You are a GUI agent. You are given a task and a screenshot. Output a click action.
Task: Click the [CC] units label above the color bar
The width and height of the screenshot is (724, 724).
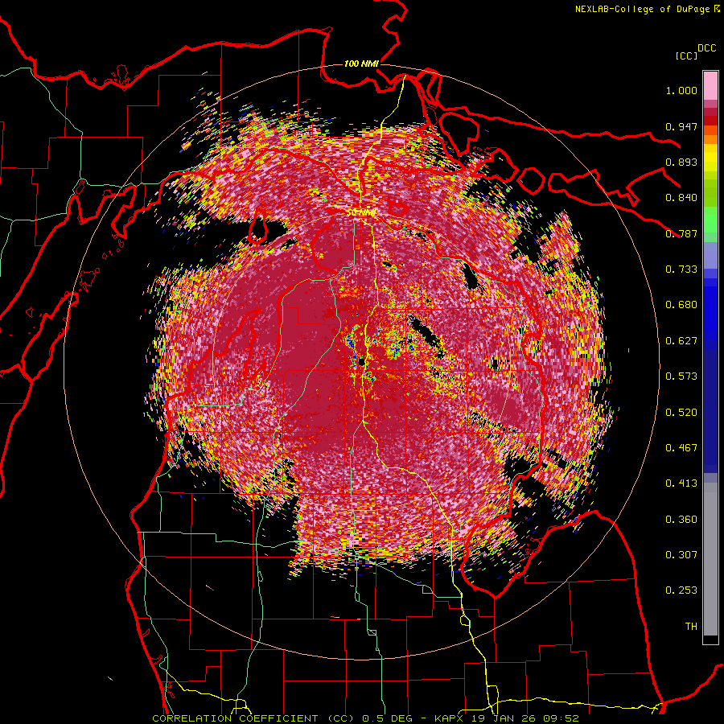(x=686, y=56)
